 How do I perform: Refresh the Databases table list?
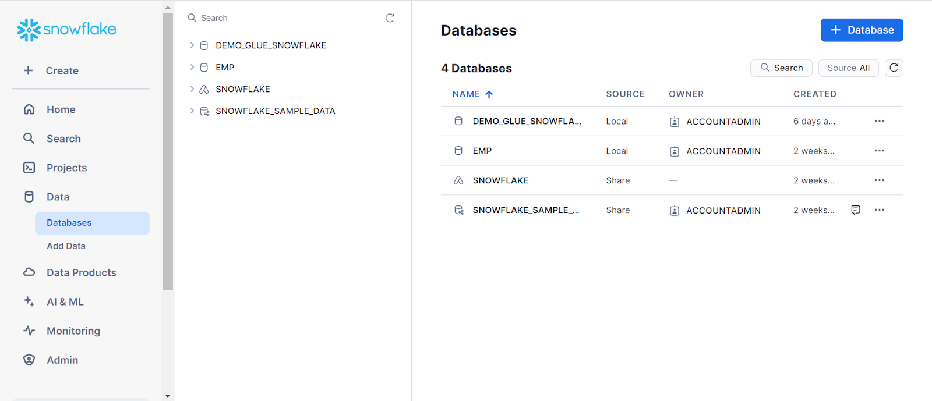[x=894, y=68]
